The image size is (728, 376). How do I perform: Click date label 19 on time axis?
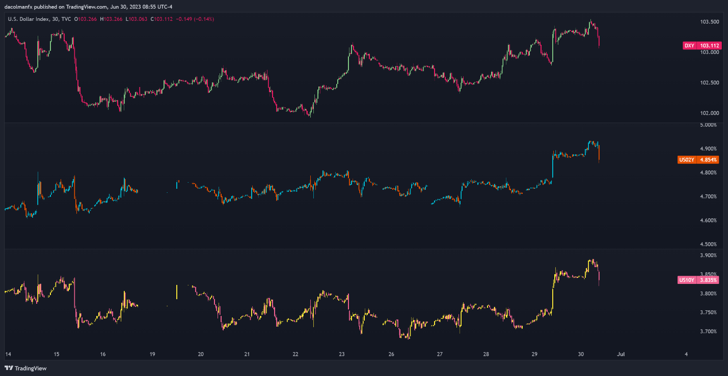click(x=152, y=354)
